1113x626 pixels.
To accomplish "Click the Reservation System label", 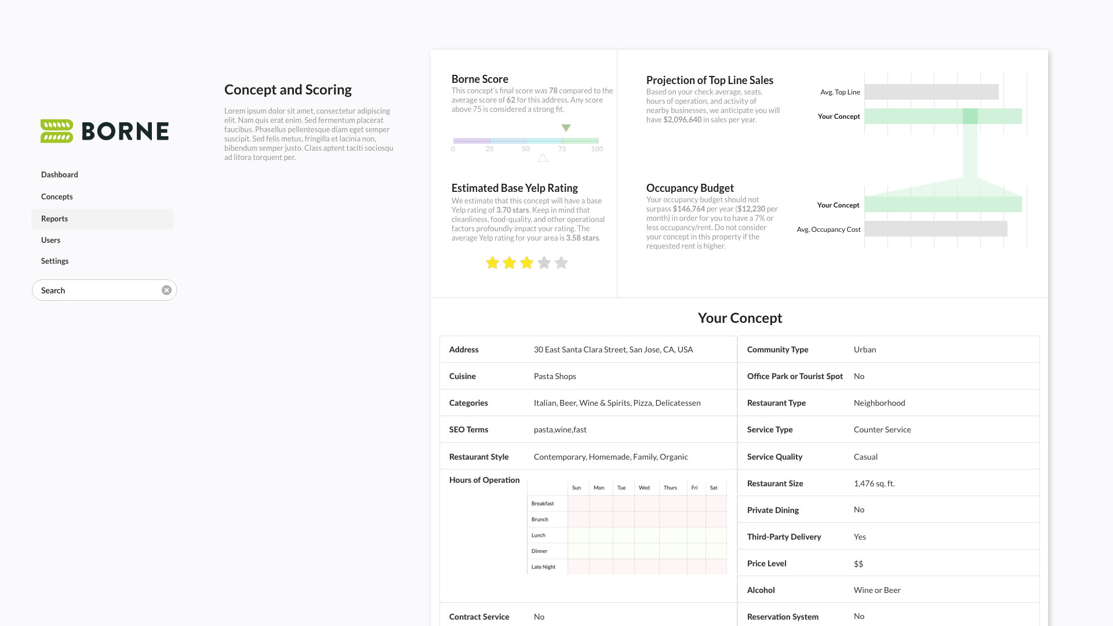I will pyautogui.click(x=783, y=617).
